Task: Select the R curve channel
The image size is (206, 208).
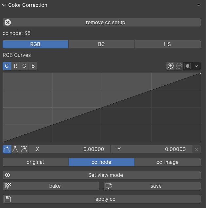Action: [x=15, y=66]
